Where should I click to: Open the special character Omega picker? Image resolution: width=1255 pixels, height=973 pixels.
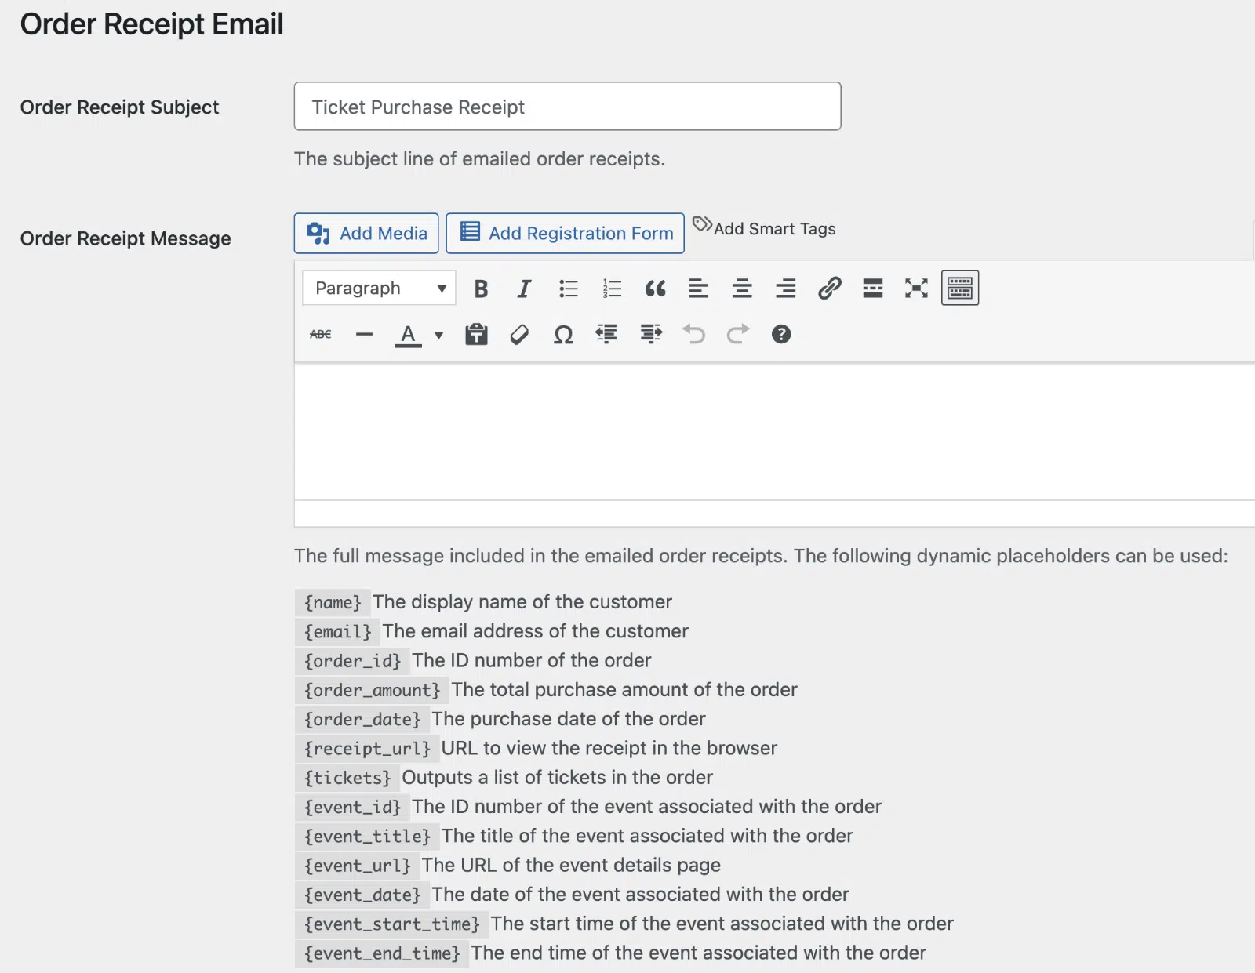pos(563,335)
